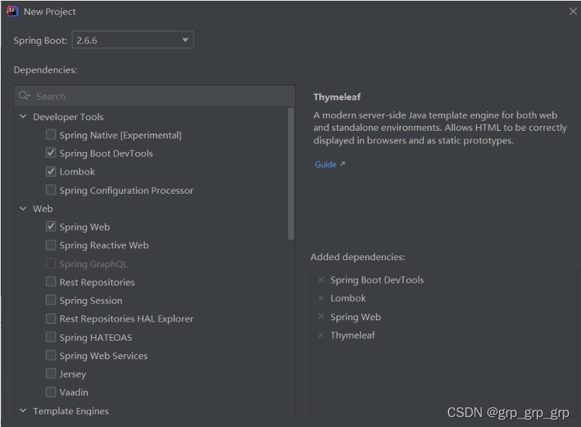581x427 pixels.
Task: Uncheck the Lombok checkbox
Action: point(51,171)
